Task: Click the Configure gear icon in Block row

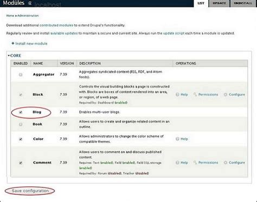Action: (x=226, y=94)
